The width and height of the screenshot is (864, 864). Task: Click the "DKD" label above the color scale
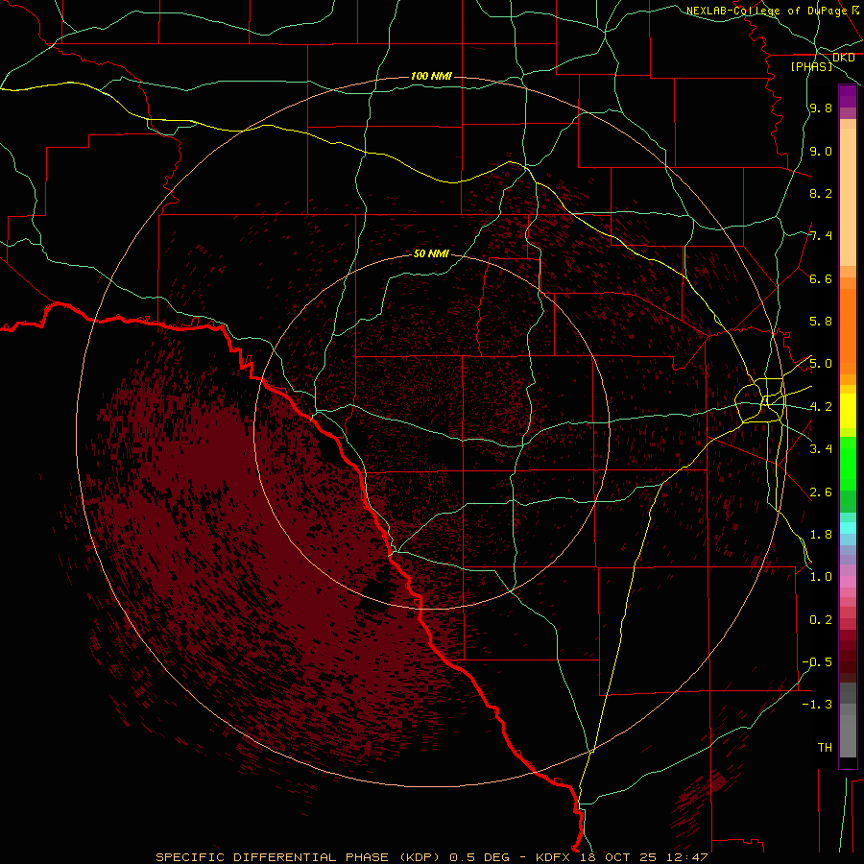[x=843, y=58]
